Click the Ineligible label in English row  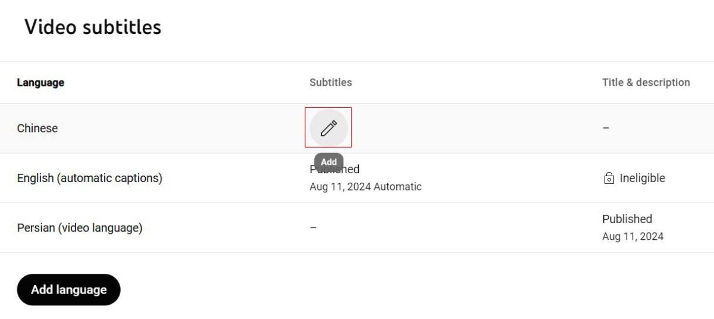click(x=642, y=178)
